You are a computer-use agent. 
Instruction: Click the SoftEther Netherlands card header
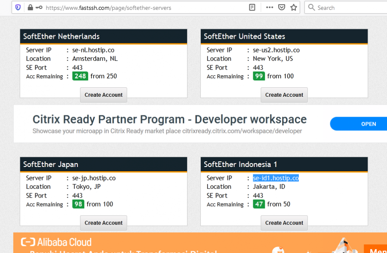[103, 36]
